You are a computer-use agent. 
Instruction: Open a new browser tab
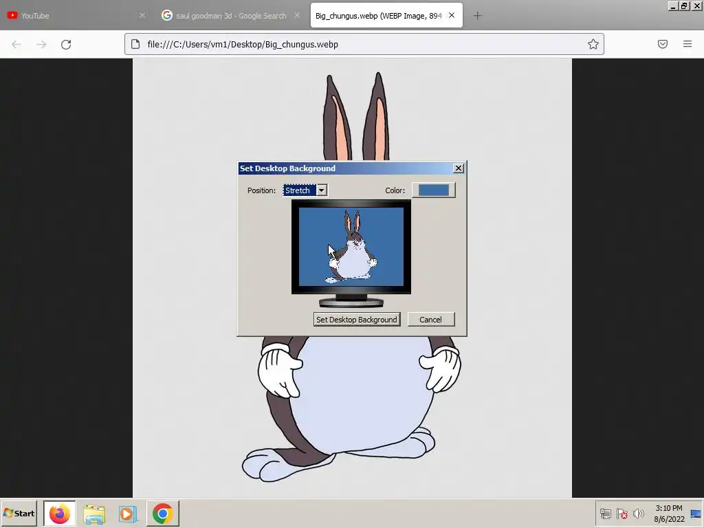point(477,16)
